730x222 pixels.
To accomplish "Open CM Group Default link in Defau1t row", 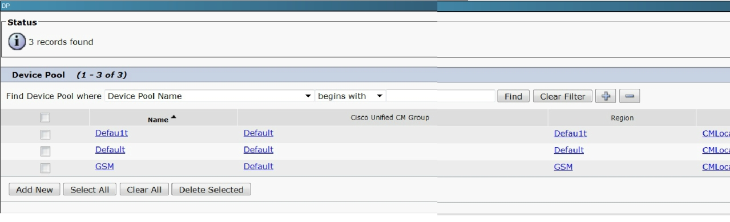I will (259, 134).
